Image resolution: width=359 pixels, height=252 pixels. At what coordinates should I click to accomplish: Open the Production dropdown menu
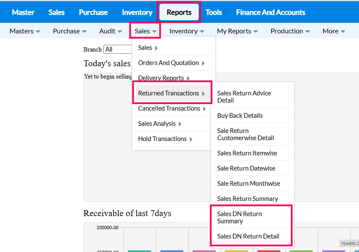coord(290,31)
